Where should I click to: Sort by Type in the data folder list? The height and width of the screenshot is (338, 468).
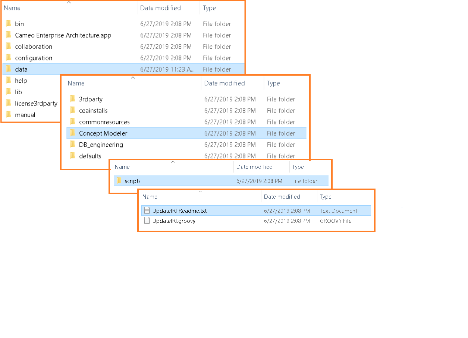pyautogui.click(x=273, y=83)
